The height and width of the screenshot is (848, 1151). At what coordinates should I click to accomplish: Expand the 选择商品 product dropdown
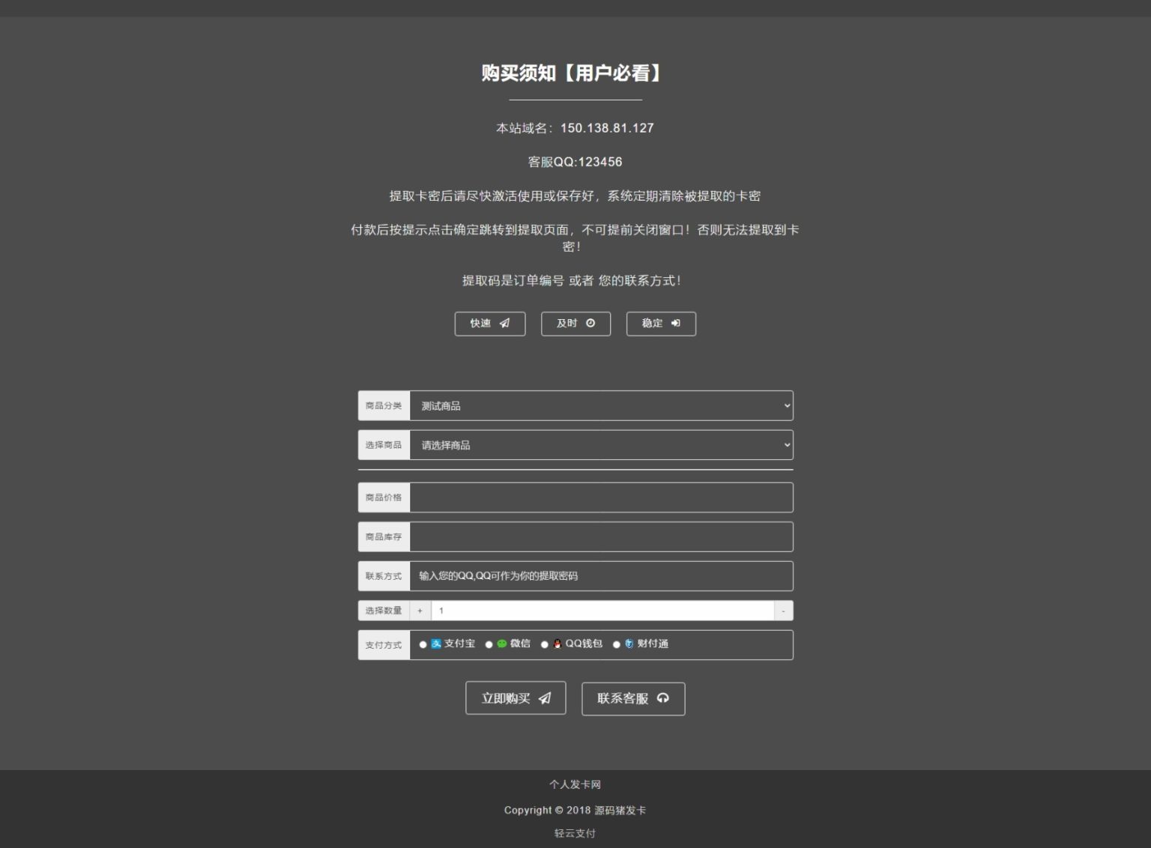(x=601, y=445)
